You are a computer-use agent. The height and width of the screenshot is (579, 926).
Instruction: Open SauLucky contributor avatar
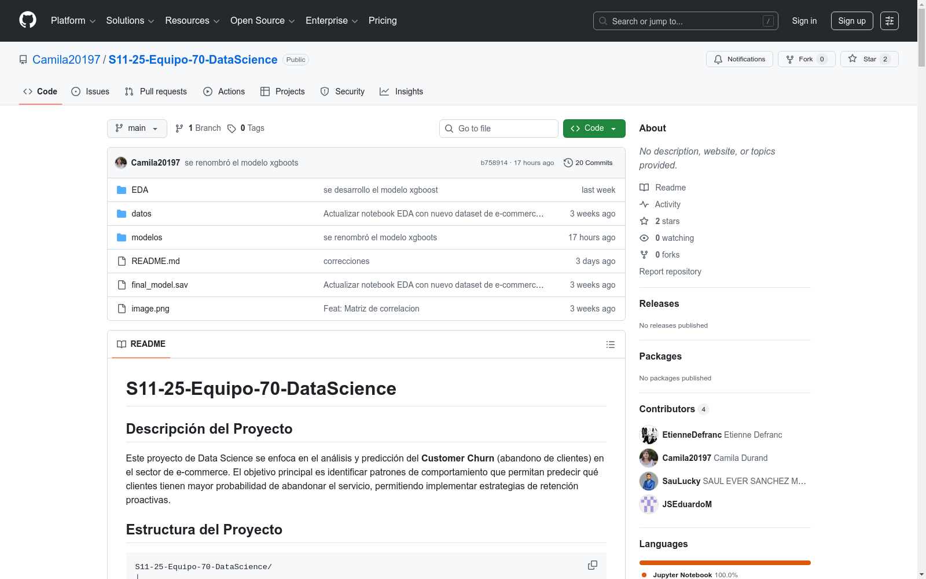tap(649, 481)
